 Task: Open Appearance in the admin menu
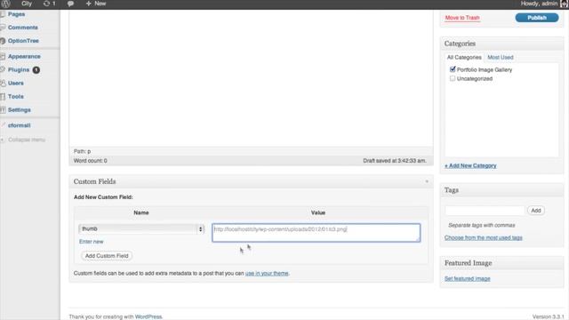point(24,57)
